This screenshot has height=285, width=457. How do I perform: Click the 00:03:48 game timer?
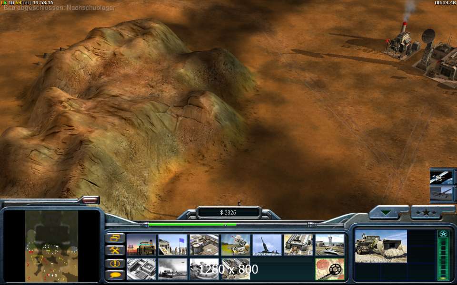click(x=445, y=3)
